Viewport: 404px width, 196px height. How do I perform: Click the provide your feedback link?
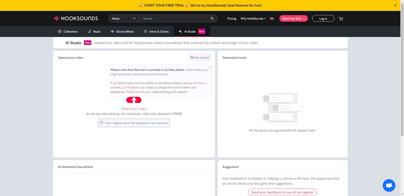(x=125, y=87)
